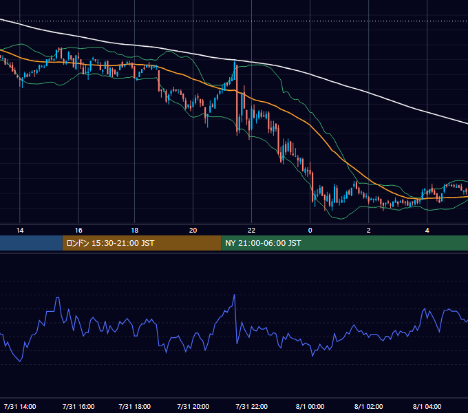
Task: Click the 7/31 20:00 date label
Action: click(x=193, y=406)
